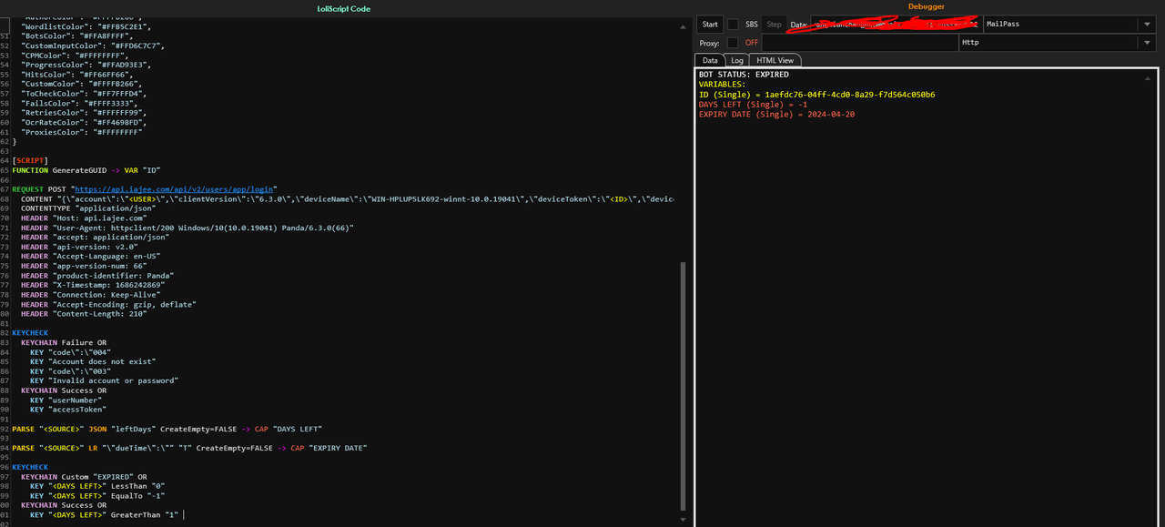This screenshot has width=1165, height=527.
Task: Click the KEY "accessToken" line
Action: click(x=68, y=410)
